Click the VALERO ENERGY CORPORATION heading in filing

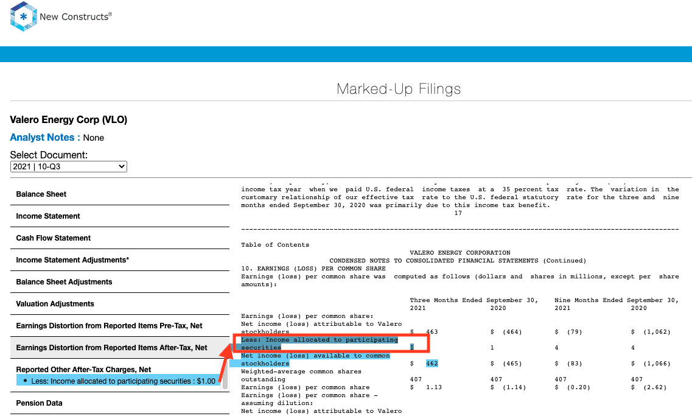pyautogui.click(x=460, y=253)
